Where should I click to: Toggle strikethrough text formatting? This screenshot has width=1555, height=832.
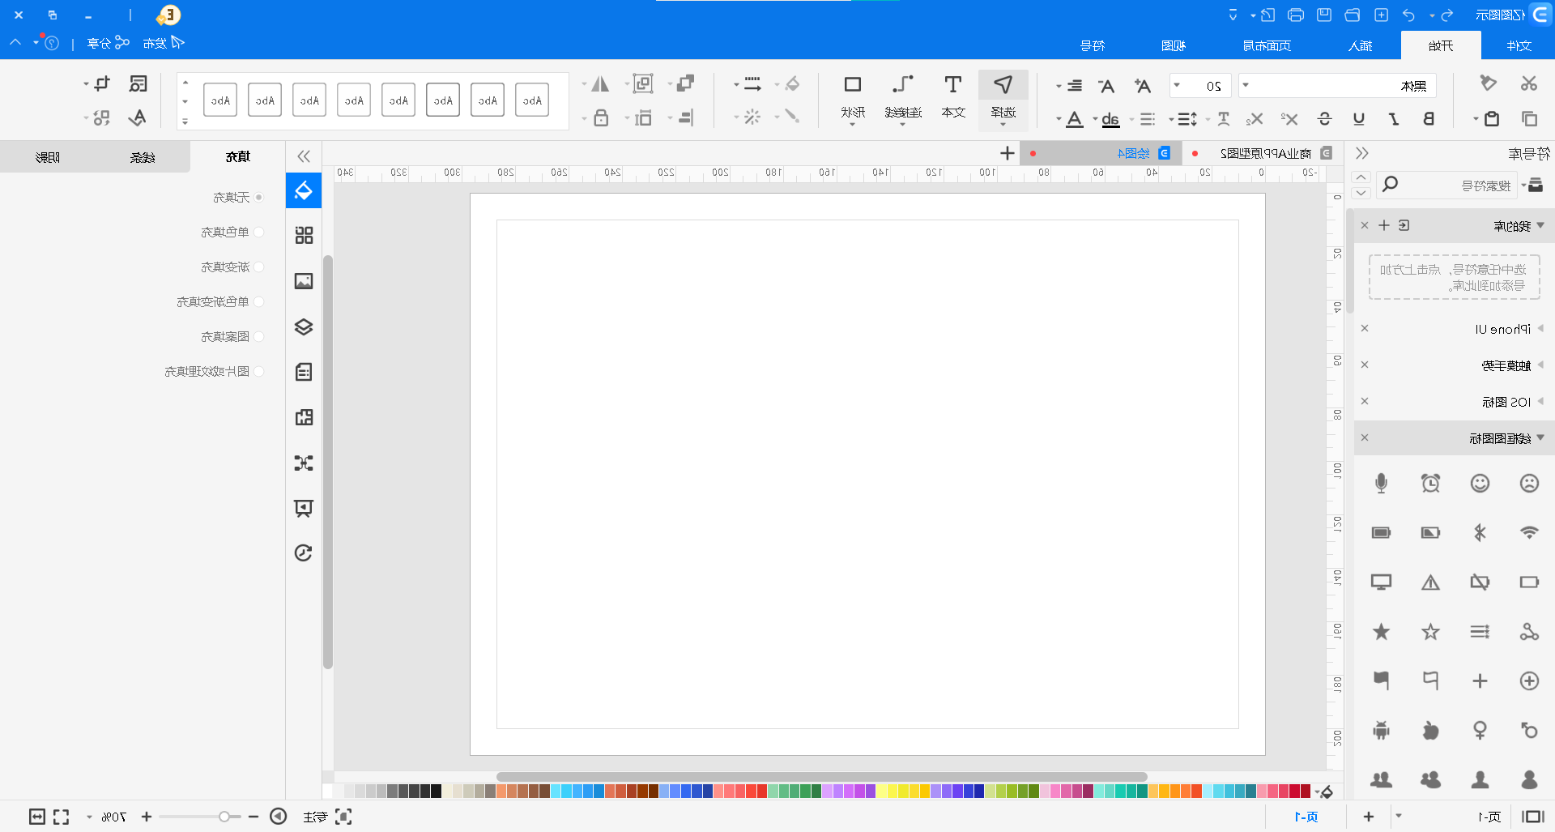point(1325,119)
